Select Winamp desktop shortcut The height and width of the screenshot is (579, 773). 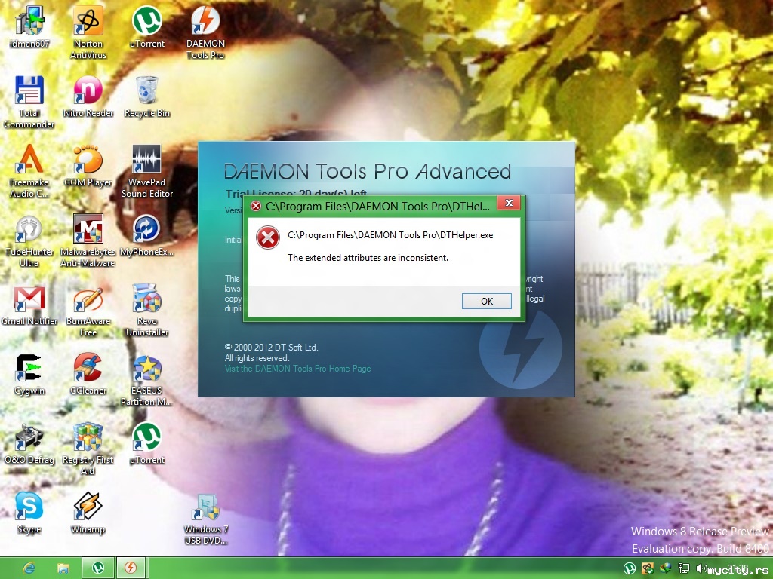pos(88,513)
